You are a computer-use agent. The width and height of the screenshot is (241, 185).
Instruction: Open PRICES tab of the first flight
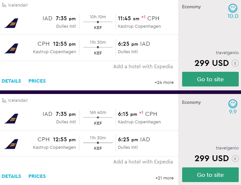click(37, 81)
